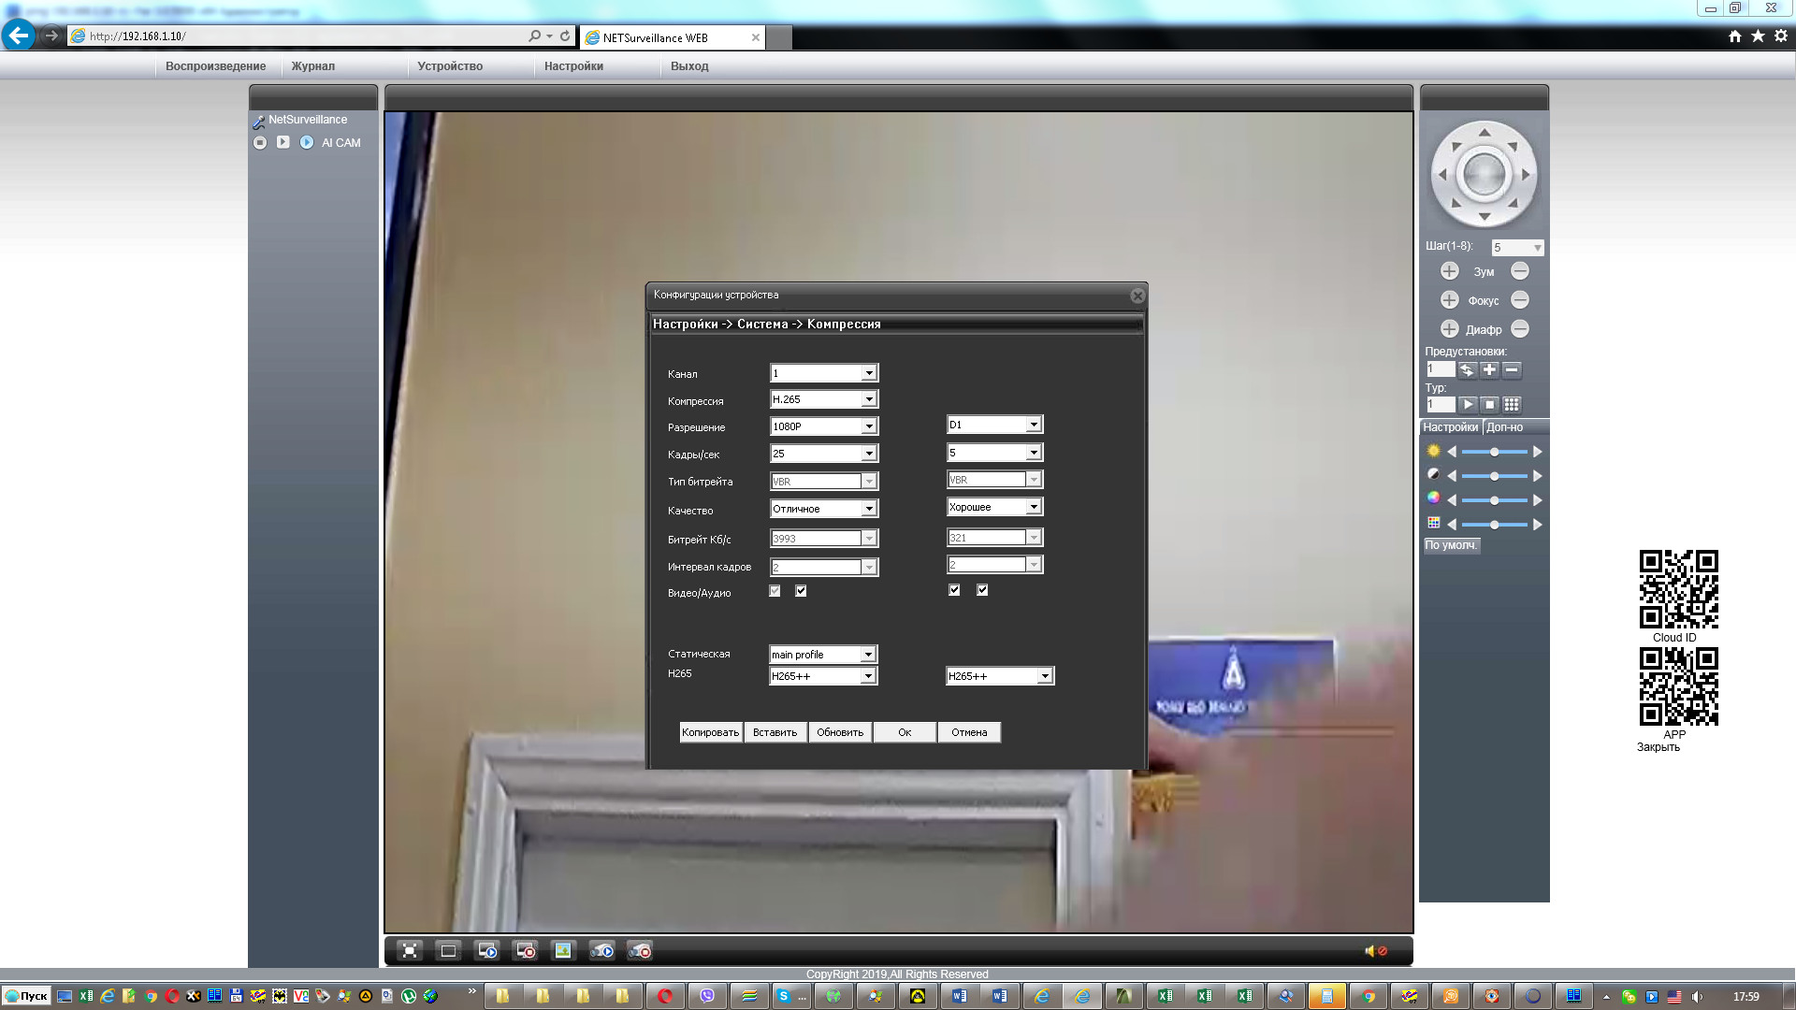Click the Ок button in dialog

[905, 732]
